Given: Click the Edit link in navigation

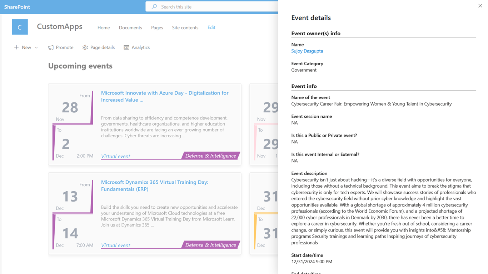Looking at the screenshot, I should coord(211,27).
